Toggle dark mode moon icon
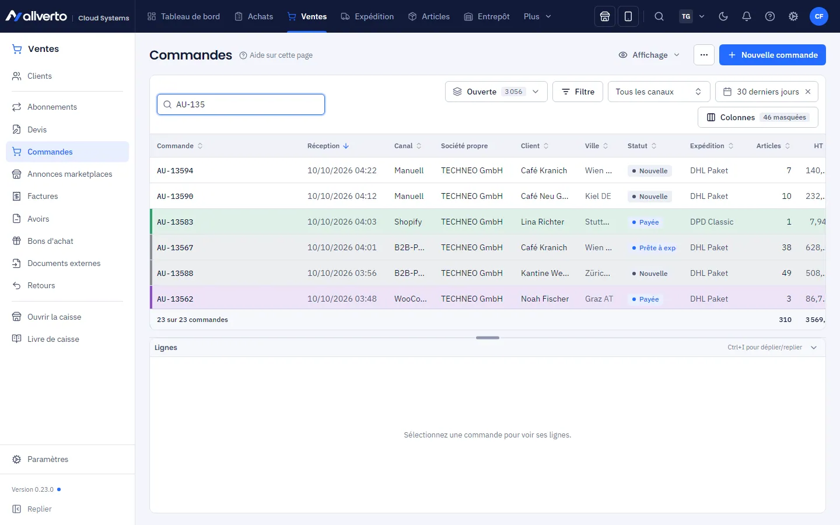This screenshot has height=525, width=840. (x=723, y=16)
